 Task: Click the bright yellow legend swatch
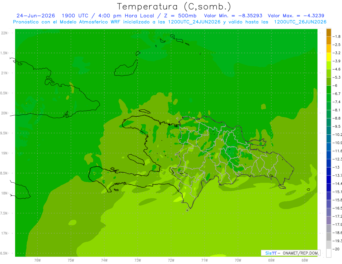pos(329,57)
